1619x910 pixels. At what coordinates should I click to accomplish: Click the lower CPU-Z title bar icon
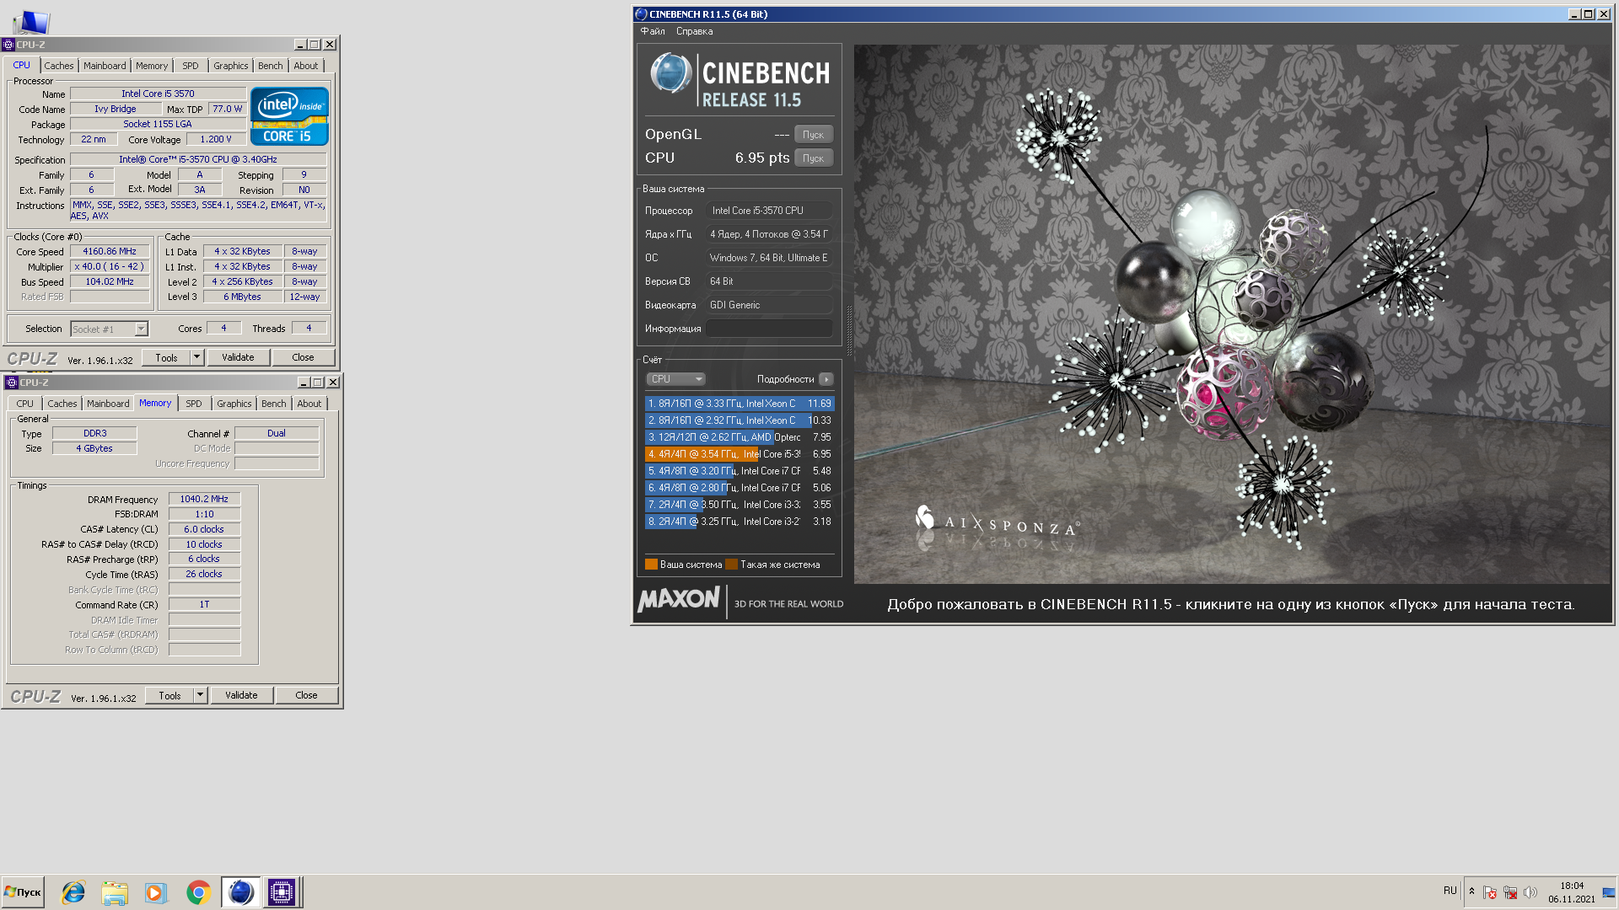click(x=12, y=383)
